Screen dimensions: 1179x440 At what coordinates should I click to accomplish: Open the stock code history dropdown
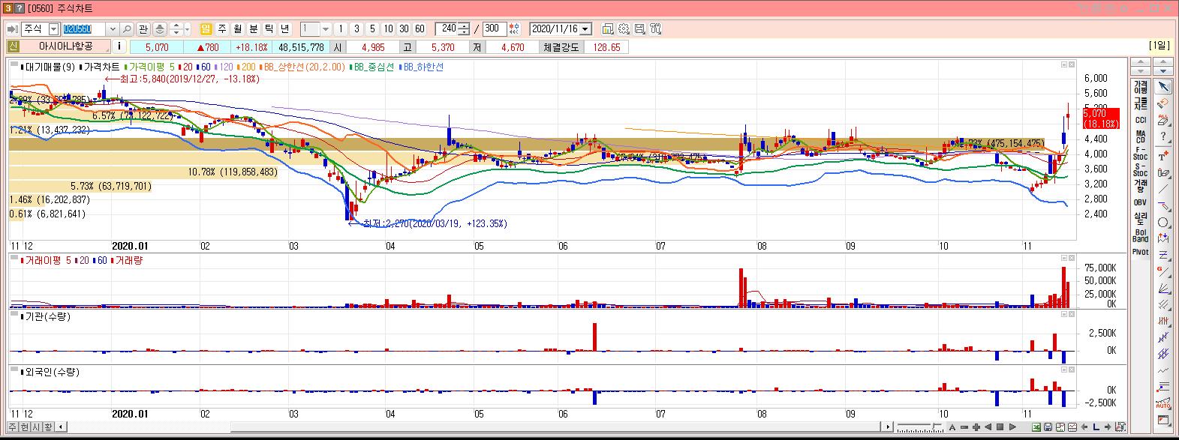pos(113,29)
